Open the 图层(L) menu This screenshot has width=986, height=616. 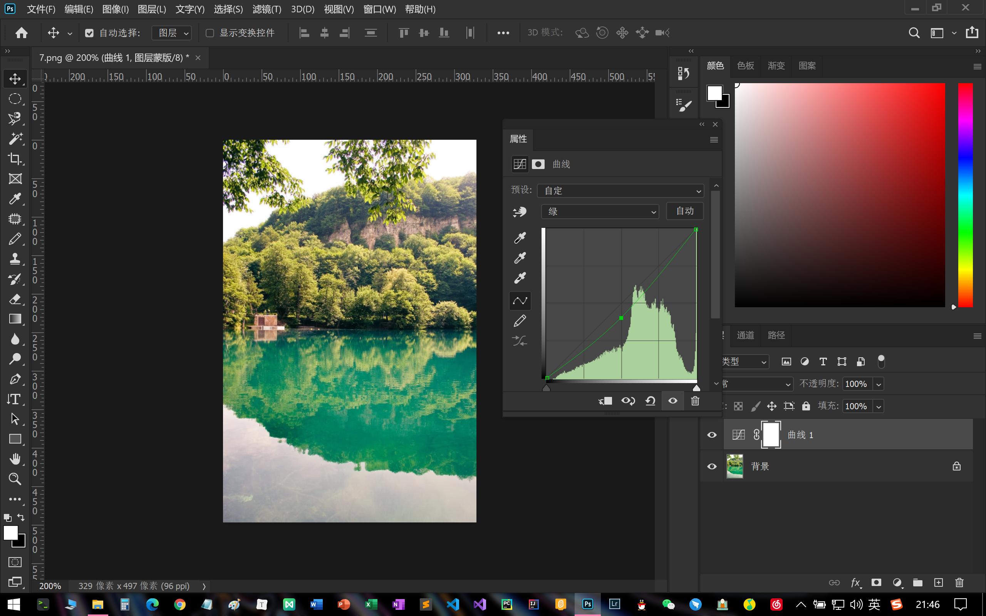point(152,9)
